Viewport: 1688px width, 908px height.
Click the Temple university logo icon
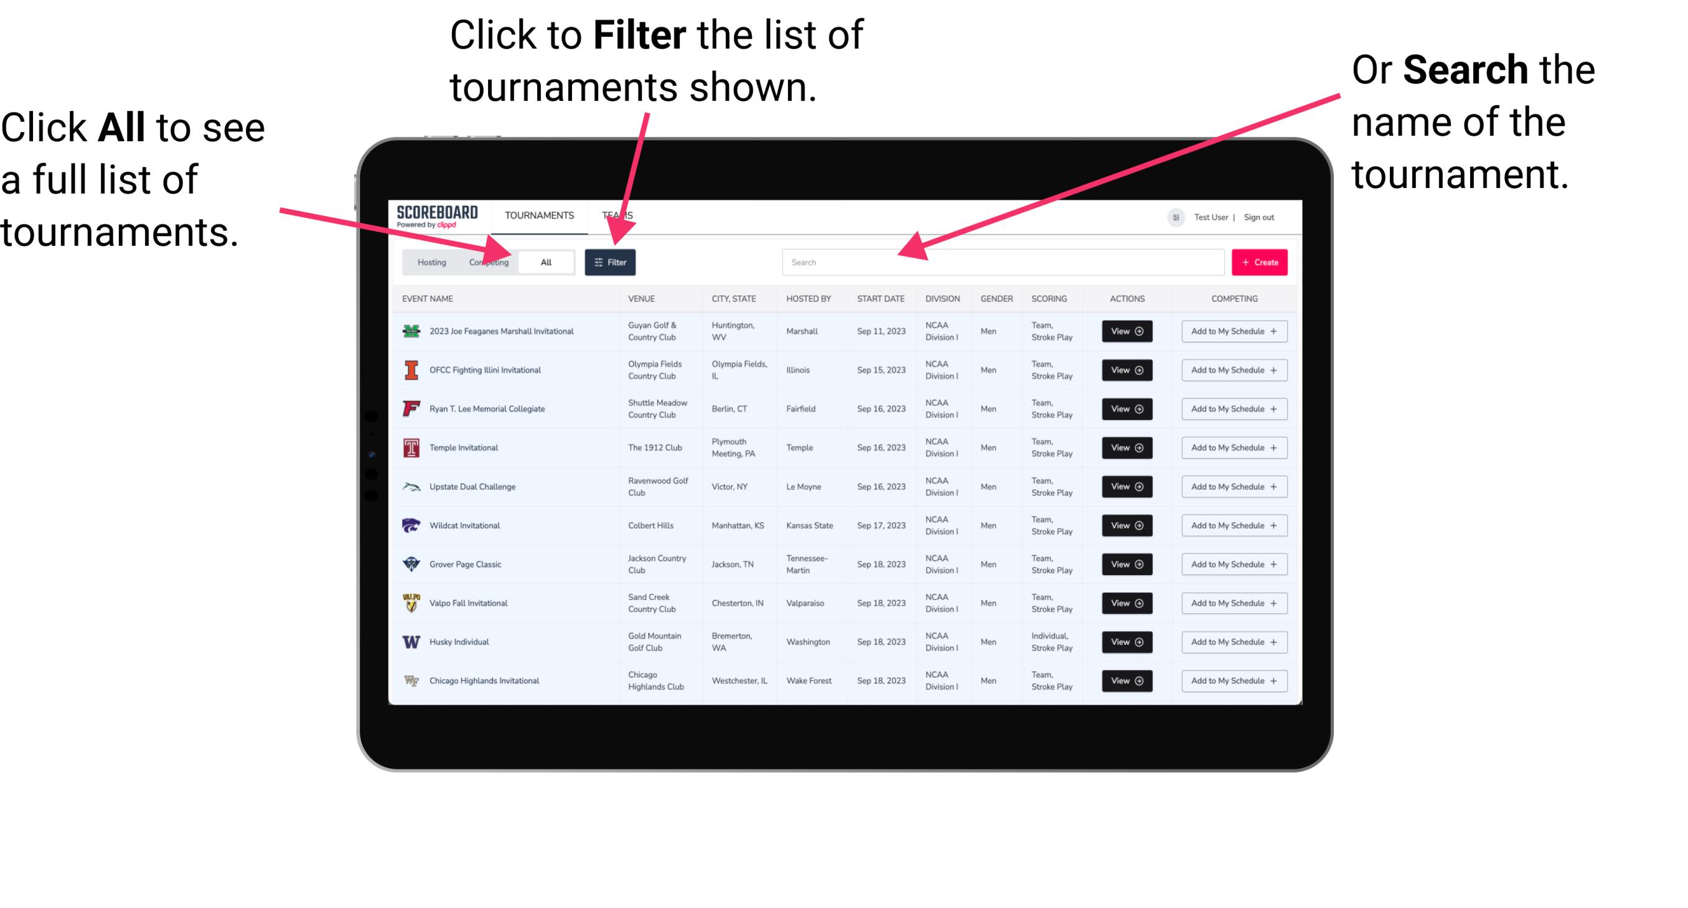point(410,447)
